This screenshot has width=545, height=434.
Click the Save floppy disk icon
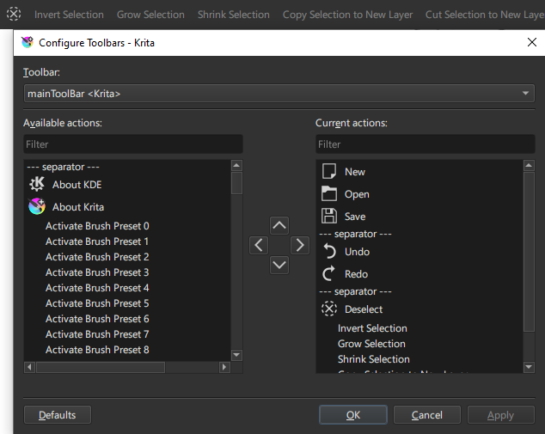coord(328,217)
